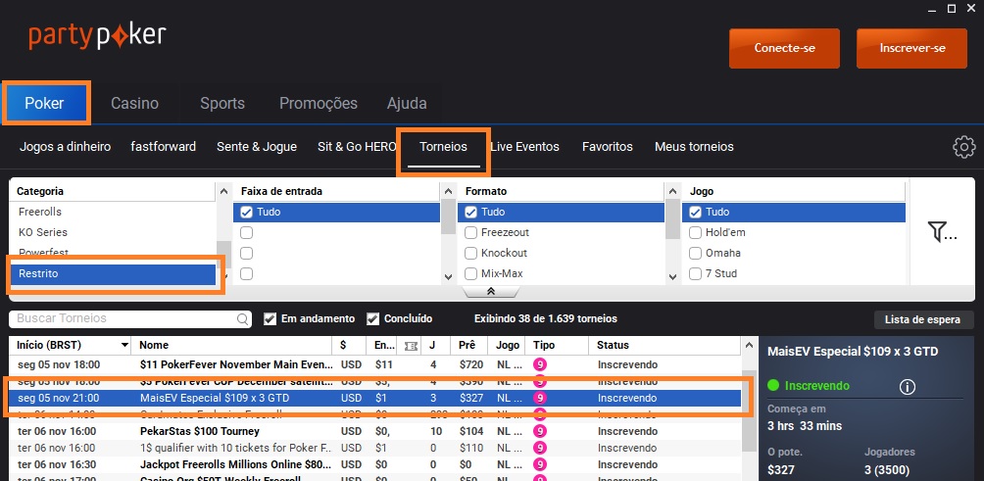Sort by the Prê column header
Viewport: 984px width, 481px height.
pos(467,345)
